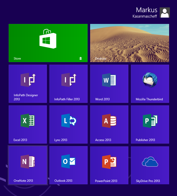Open Word 2013 app tile

[x=109, y=84]
